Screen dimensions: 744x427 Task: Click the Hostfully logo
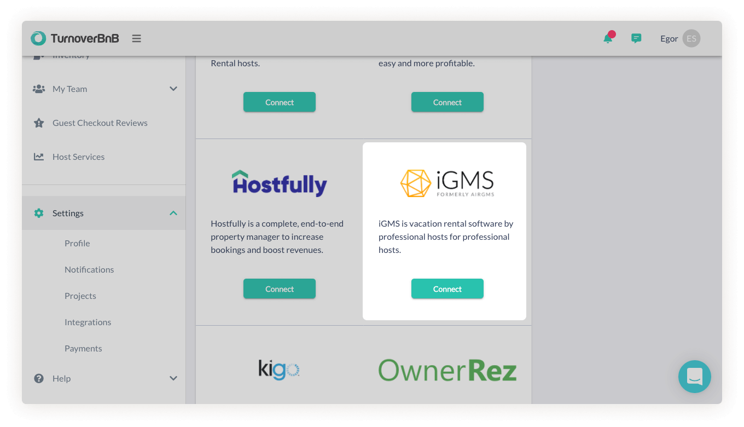(280, 183)
